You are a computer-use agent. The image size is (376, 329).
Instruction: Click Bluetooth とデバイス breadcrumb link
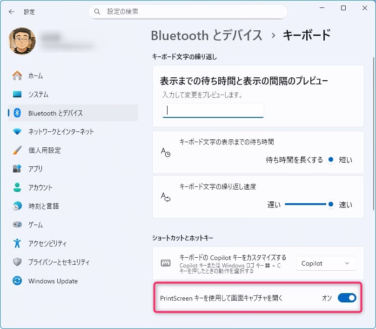click(207, 35)
